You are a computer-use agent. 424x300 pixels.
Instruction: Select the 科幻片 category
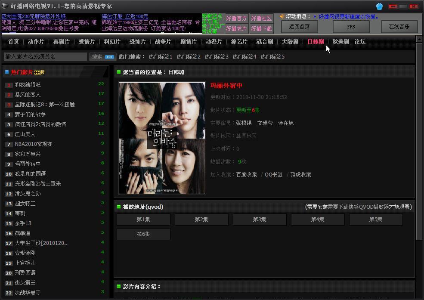(x=112, y=42)
